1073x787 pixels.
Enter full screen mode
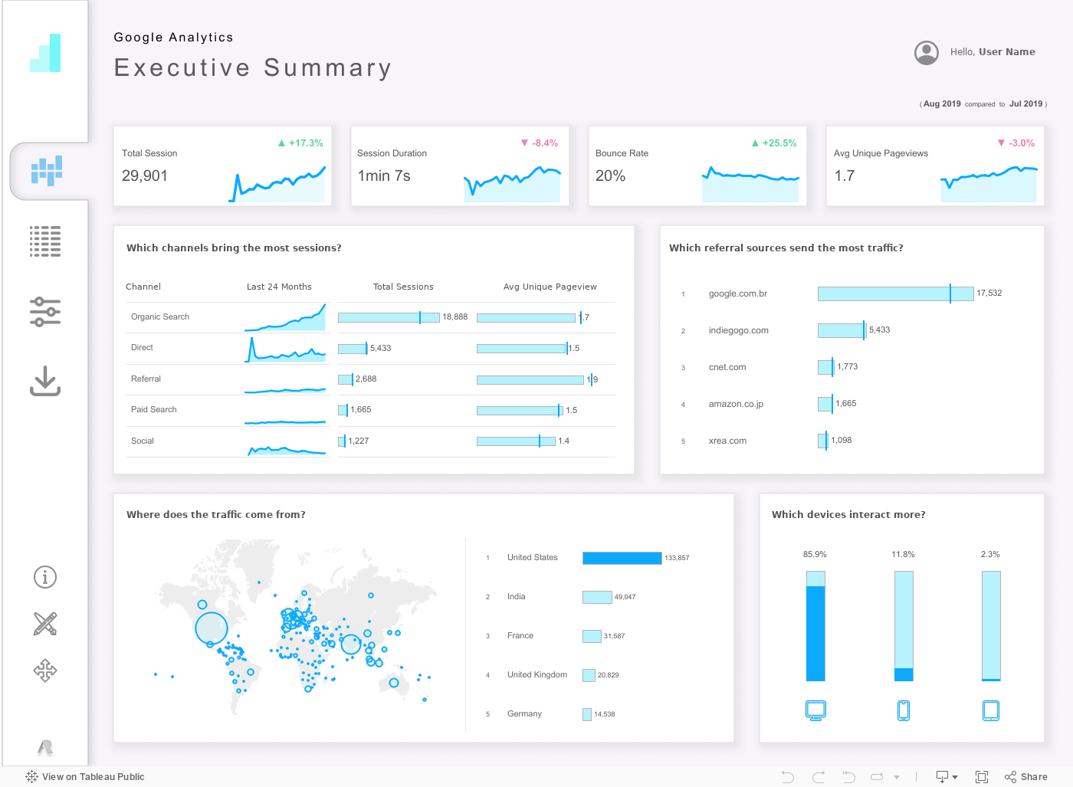[x=982, y=776]
